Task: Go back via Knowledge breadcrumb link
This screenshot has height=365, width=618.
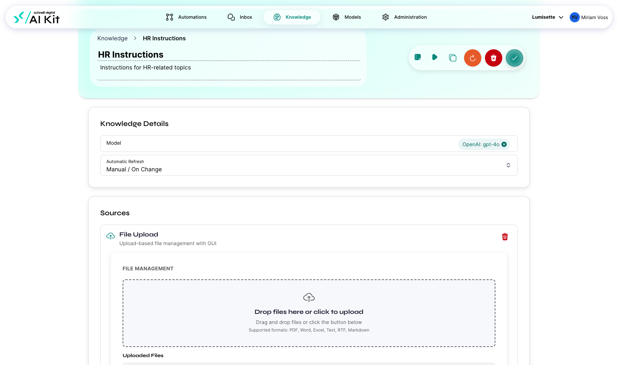Action: click(112, 38)
